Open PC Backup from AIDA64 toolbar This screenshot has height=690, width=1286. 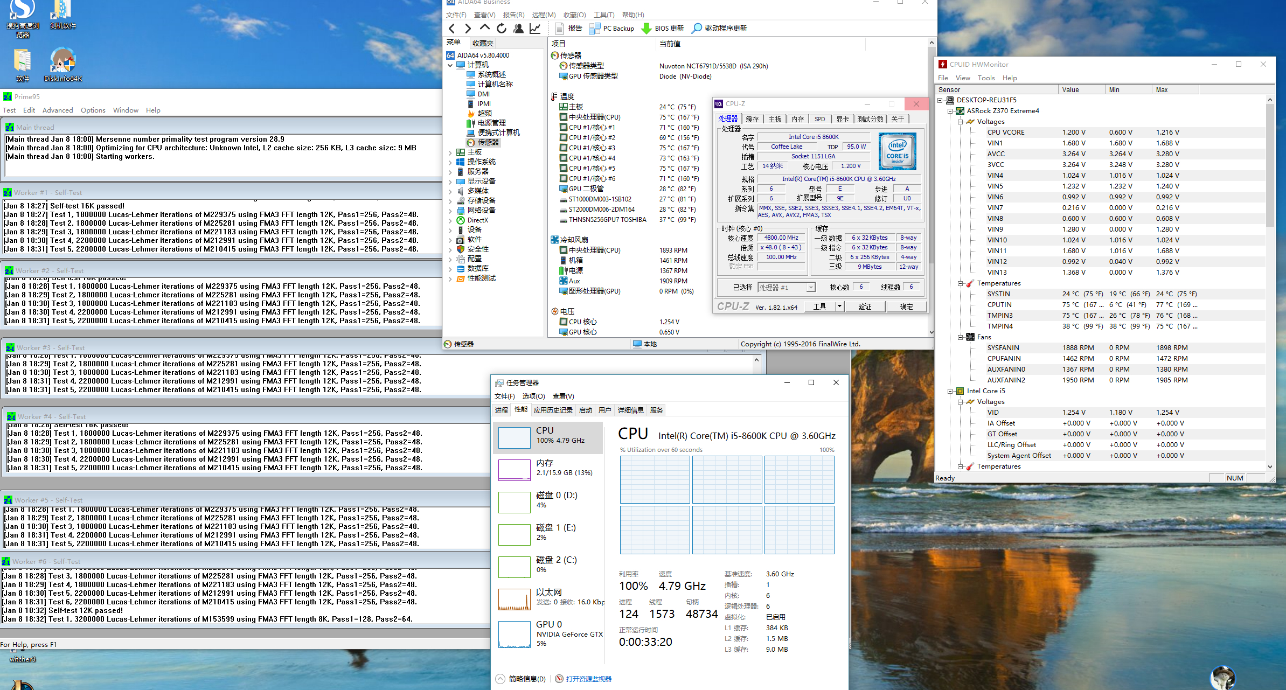pyautogui.click(x=611, y=29)
